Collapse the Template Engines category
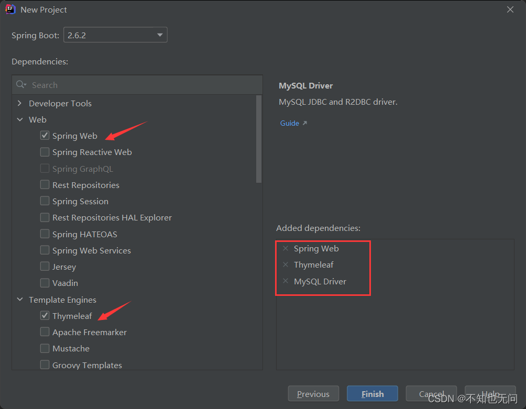 click(20, 300)
